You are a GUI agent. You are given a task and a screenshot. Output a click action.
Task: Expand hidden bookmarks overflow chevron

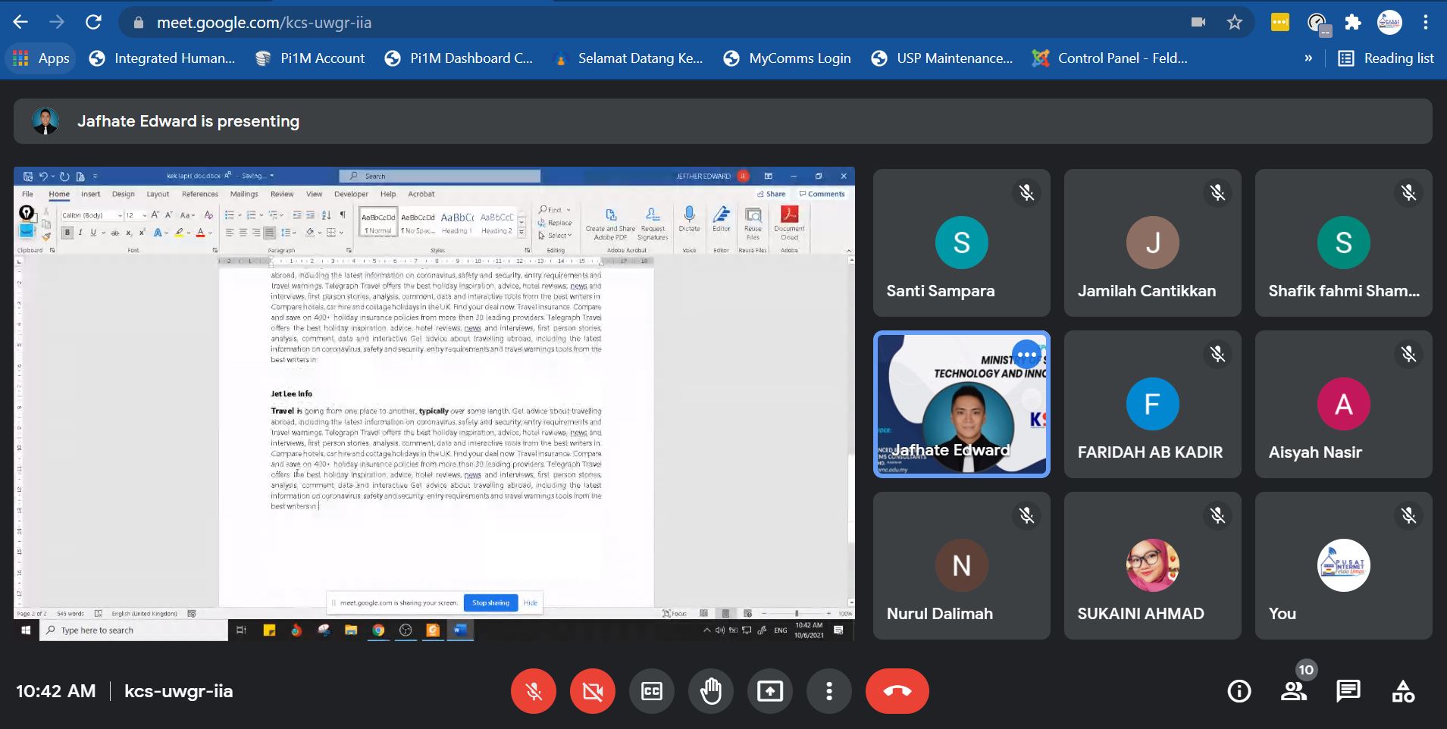coord(1308,58)
